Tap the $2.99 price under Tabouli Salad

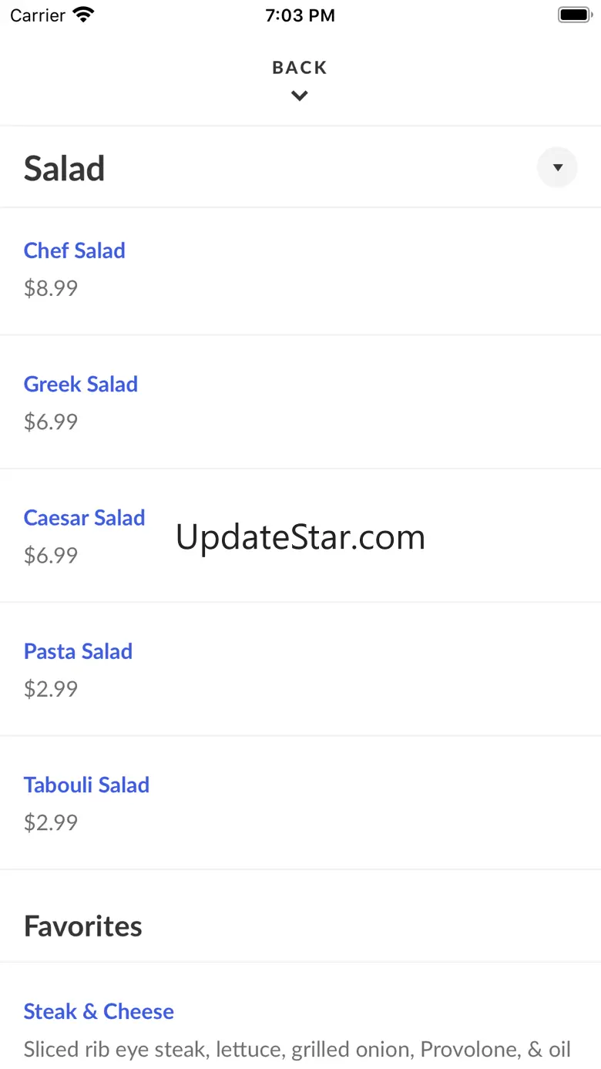51,822
